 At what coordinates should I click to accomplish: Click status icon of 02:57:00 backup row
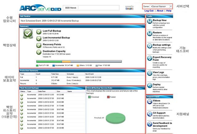click(x=22, y=99)
